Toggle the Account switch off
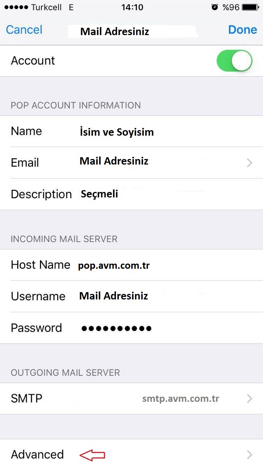This screenshot has width=263, height=468. coord(234,61)
